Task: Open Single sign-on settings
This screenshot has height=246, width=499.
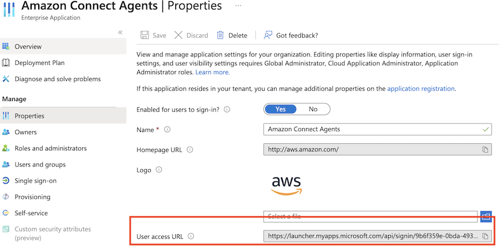Action: tap(35, 181)
